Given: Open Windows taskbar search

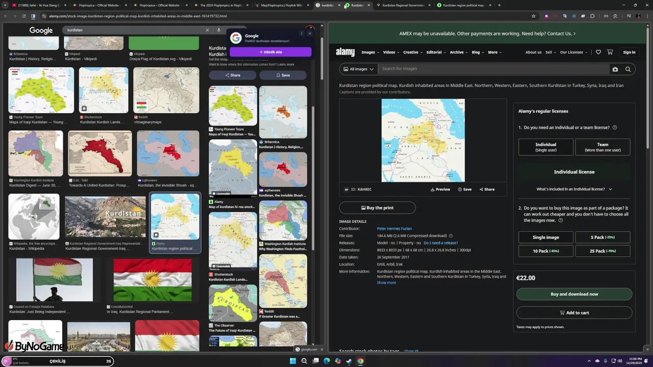Looking at the screenshot, I should point(304,361).
